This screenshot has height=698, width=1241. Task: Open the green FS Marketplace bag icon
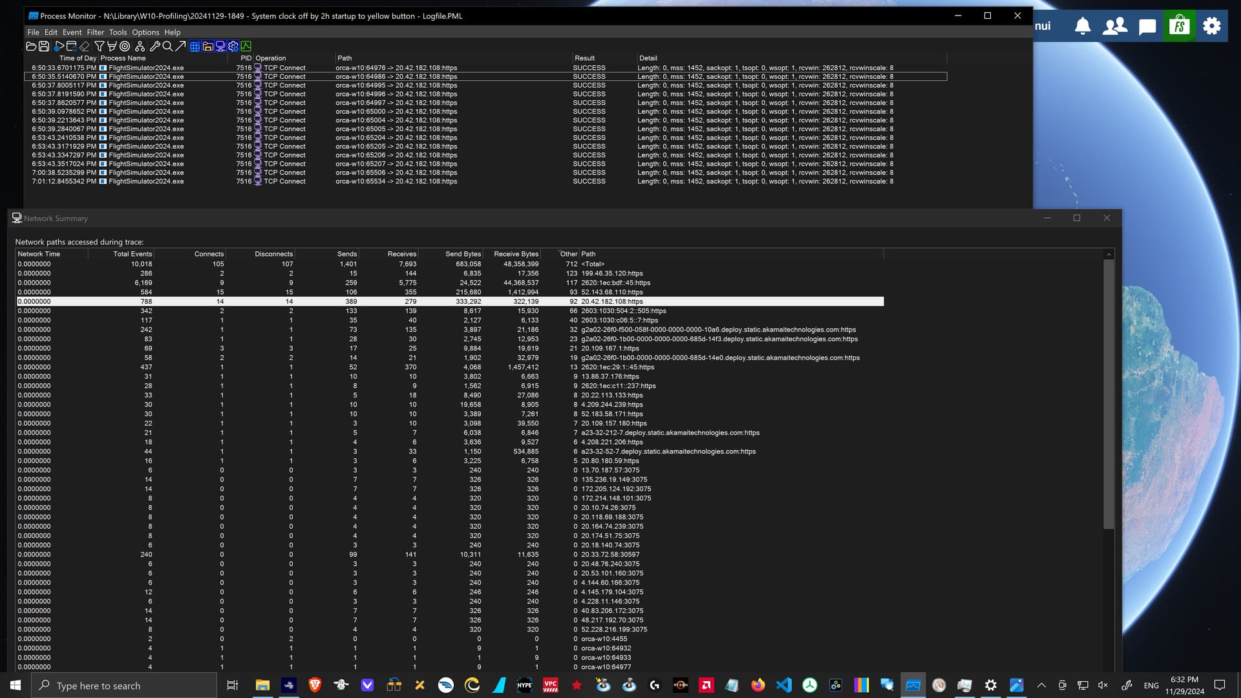coord(1180,26)
